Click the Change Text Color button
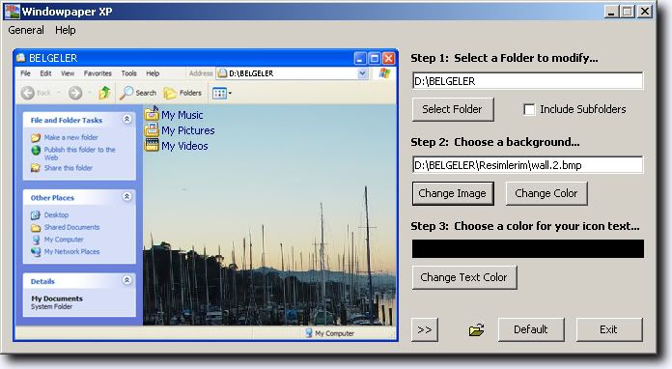This screenshot has height=369, width=672. coord(464,277)
